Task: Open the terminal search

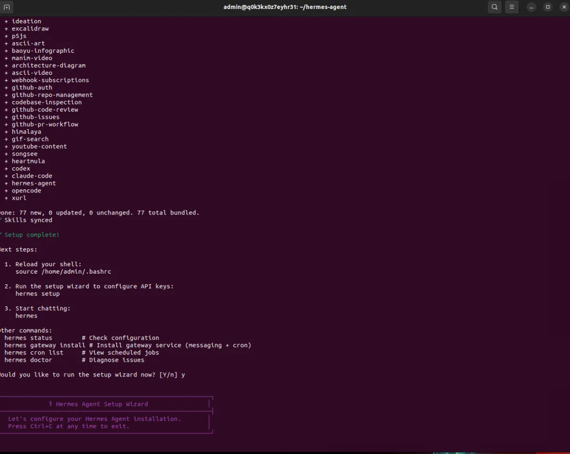Action: (495, 7)
